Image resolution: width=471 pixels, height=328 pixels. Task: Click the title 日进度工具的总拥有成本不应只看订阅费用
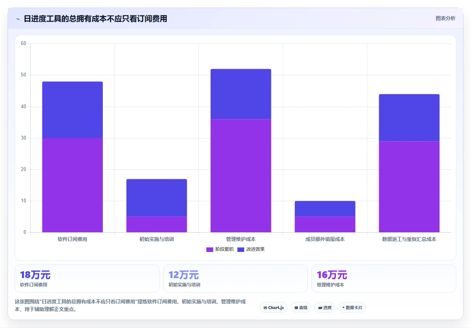(x=95, y=19)
